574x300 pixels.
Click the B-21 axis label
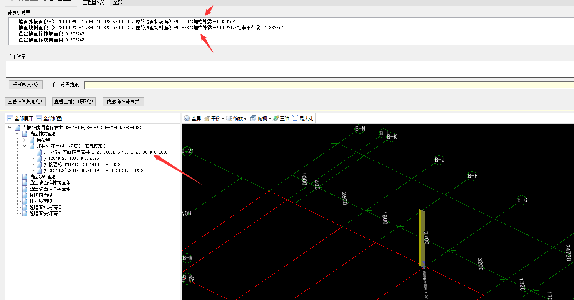point(187,151)
